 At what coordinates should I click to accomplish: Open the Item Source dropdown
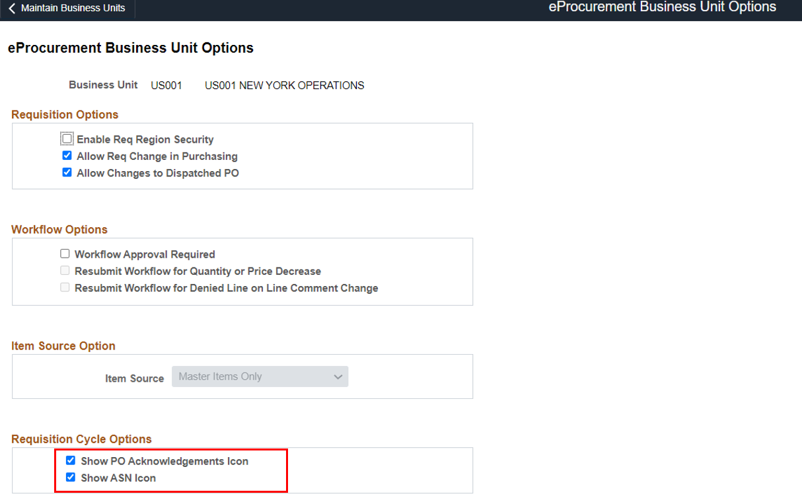tap(260, 377)
